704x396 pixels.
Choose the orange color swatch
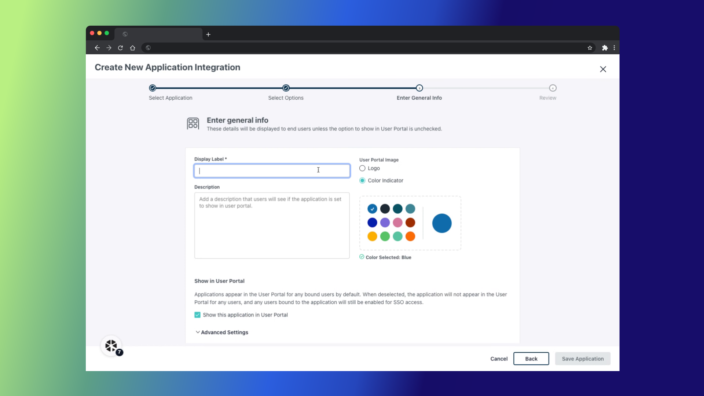[410, 236]
